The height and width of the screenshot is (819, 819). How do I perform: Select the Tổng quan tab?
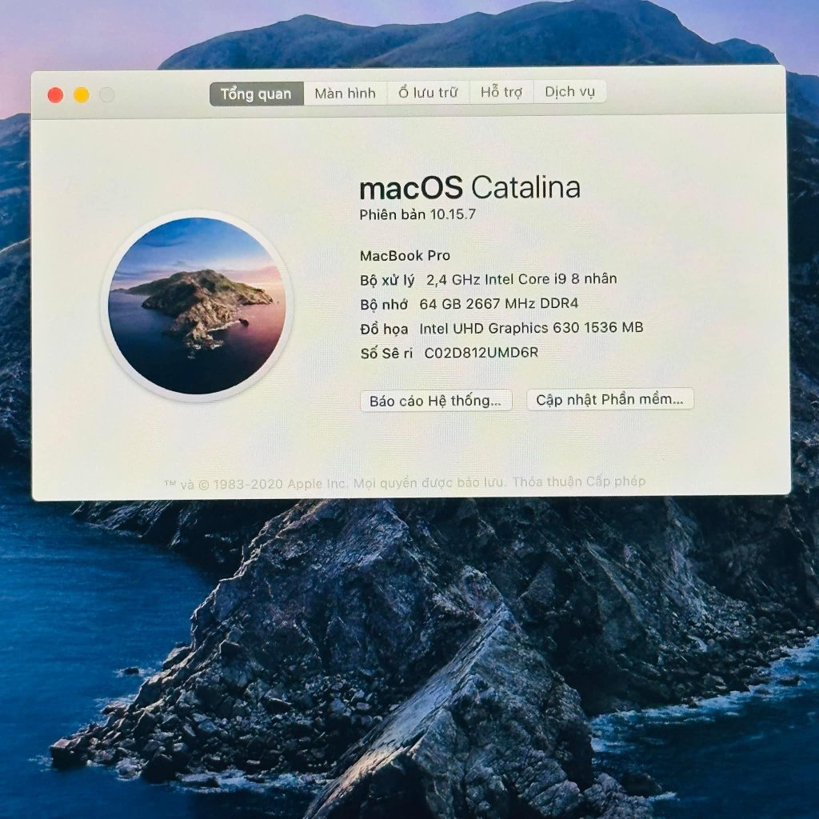coord(256,94)
